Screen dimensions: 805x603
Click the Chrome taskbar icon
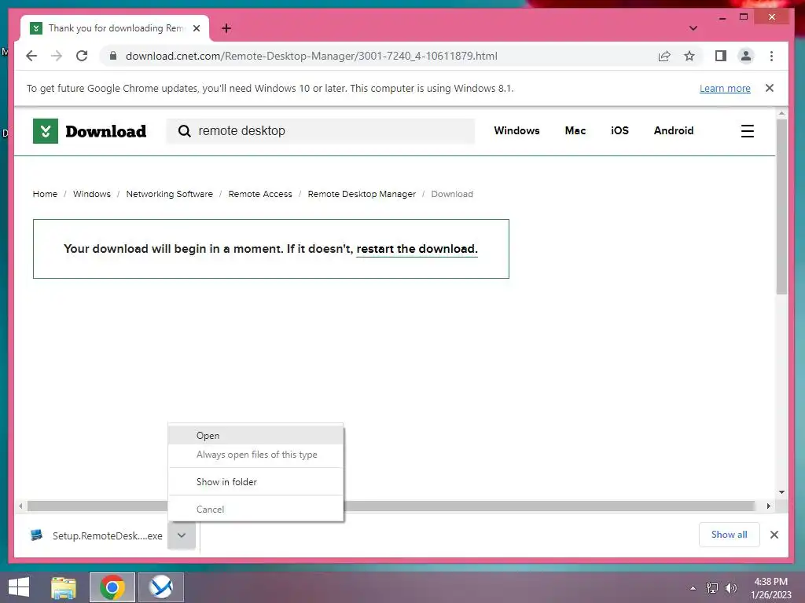tap(112, 587)
